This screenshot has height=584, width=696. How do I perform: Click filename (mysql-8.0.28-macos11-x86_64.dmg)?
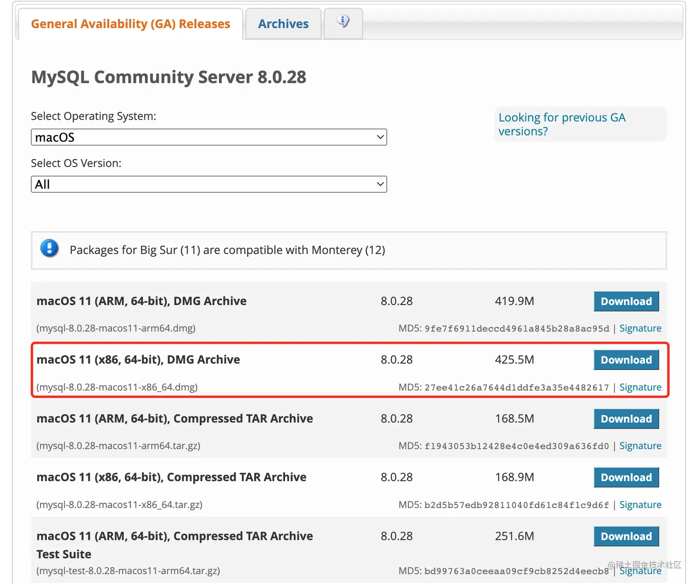point(117,387)
